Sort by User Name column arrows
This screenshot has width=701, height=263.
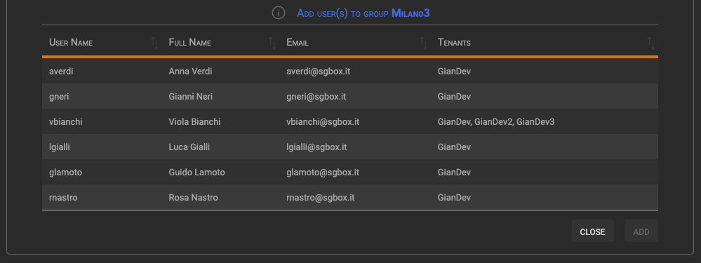pyautogui.click(x=154, y=43)
